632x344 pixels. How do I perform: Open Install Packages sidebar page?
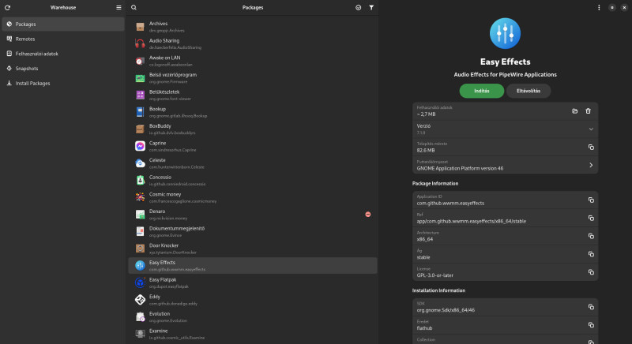point(63,84)
